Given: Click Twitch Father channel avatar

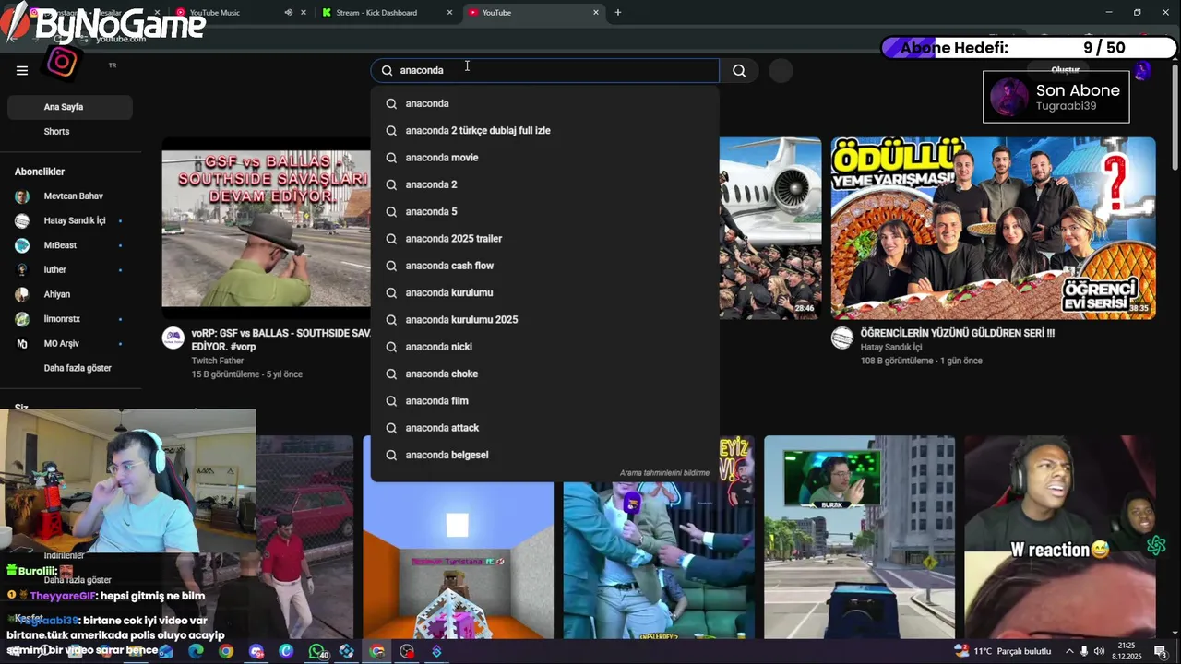Looking at the screenshot, I should click(173, 338).
